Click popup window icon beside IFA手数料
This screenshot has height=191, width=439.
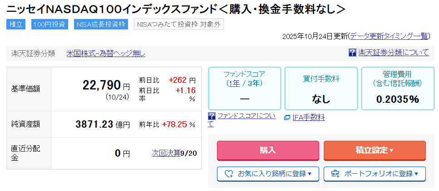[287, 118]
